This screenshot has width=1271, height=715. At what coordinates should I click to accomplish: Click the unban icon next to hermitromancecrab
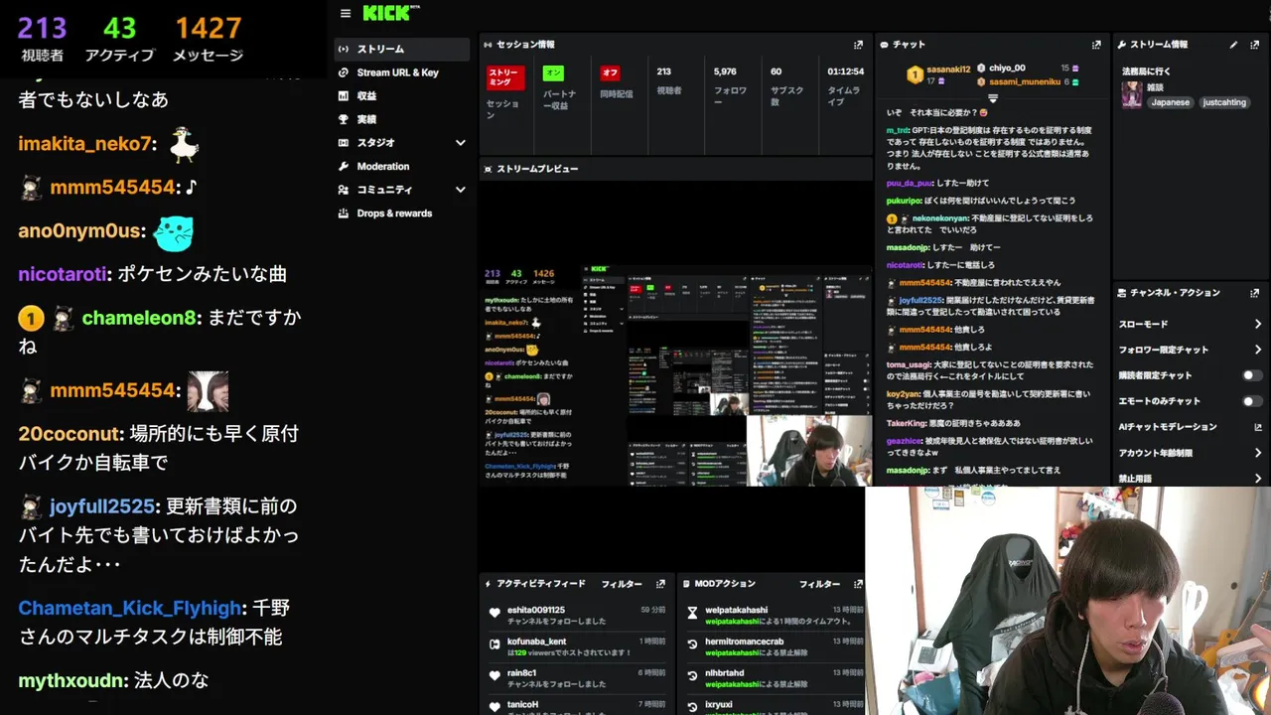pos(692,644)
